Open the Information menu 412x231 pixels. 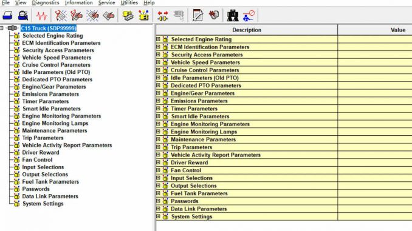tap(79, 3)
